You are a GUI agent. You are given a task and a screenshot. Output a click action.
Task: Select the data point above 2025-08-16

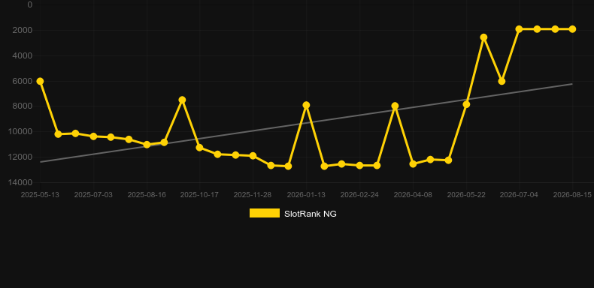tap(147, 145)
